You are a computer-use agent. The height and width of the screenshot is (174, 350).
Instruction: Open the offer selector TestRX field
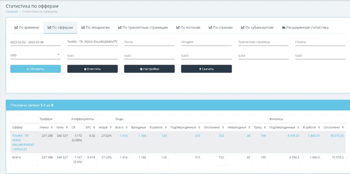click(93, 42)
